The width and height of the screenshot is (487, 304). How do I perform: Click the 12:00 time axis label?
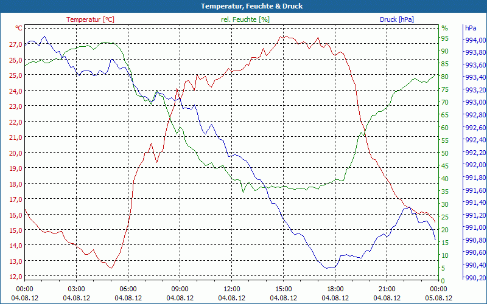pyautogui.click(x=232, y=289)
